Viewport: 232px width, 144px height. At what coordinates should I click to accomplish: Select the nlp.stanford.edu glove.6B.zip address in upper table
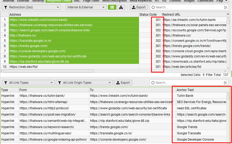pos(74,62)
